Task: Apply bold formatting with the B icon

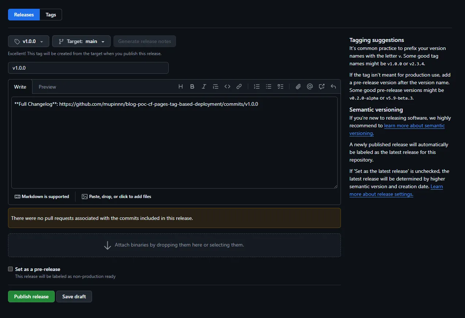Action: coord(192,86)
